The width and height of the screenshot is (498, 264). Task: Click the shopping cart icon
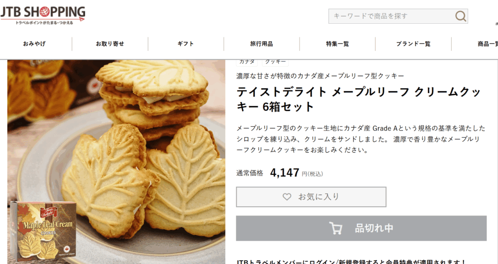[336, 228]
